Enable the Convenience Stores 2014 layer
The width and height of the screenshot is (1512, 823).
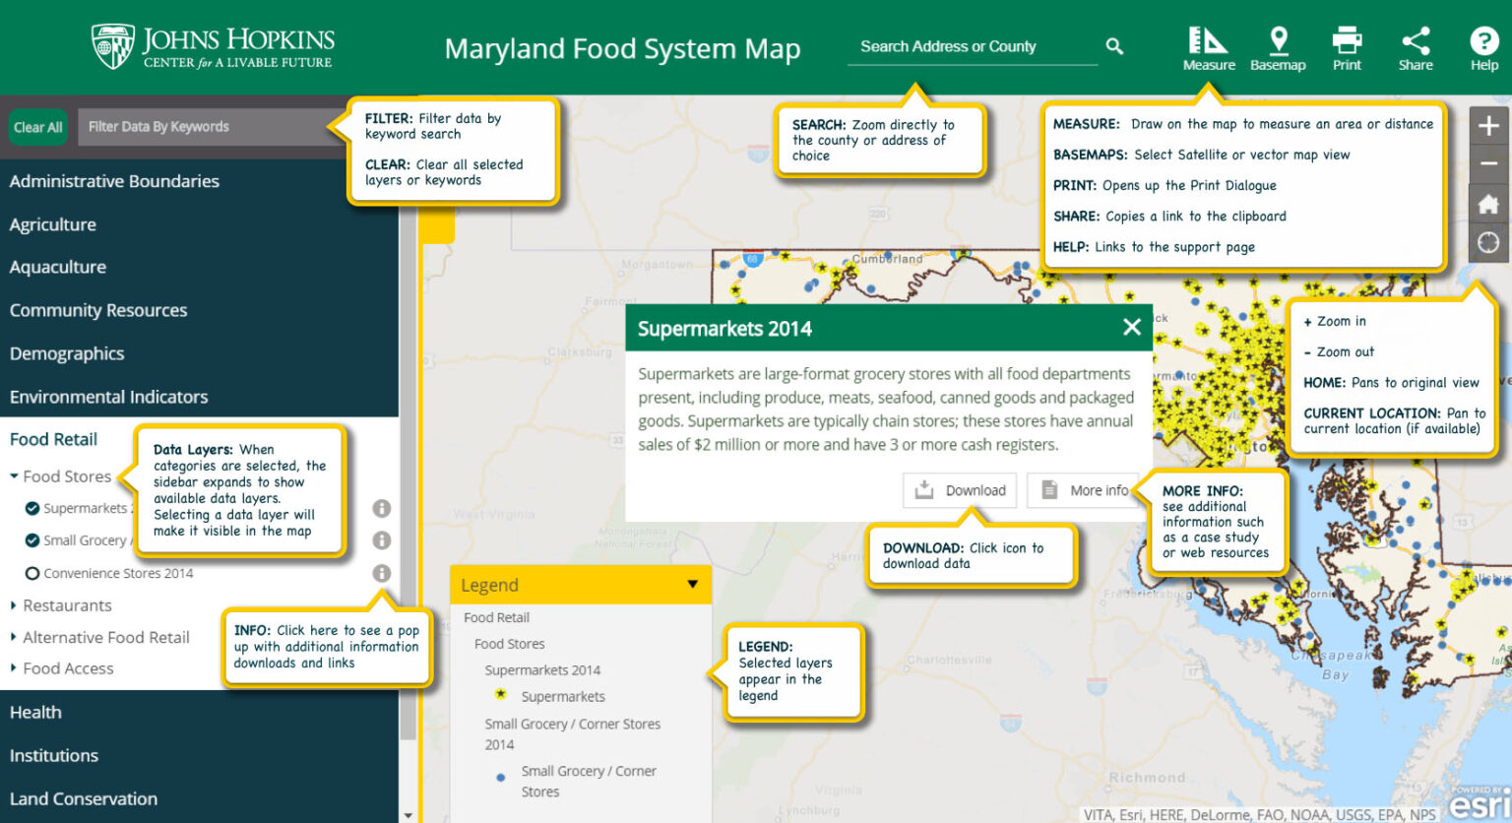32,572
